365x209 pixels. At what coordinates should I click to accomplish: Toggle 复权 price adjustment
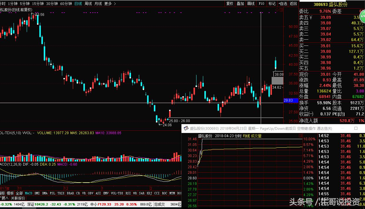click(x=230, y=4)
